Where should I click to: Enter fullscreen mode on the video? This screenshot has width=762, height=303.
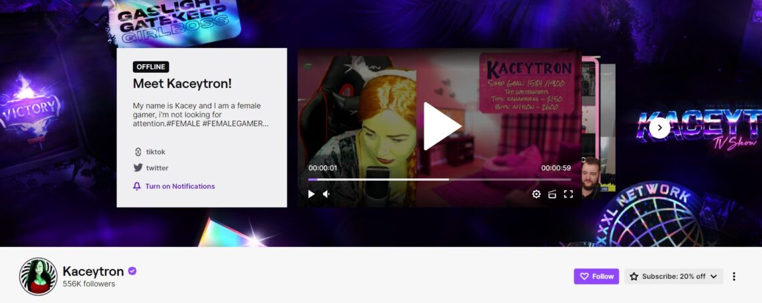[x=568, y=194]
